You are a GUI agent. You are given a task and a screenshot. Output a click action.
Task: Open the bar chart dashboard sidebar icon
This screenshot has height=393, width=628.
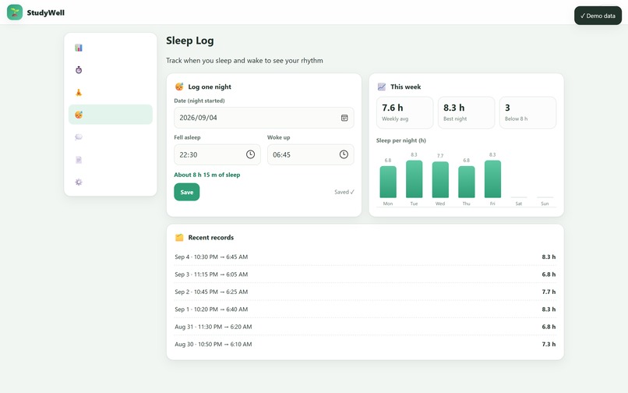coord(79,48)
